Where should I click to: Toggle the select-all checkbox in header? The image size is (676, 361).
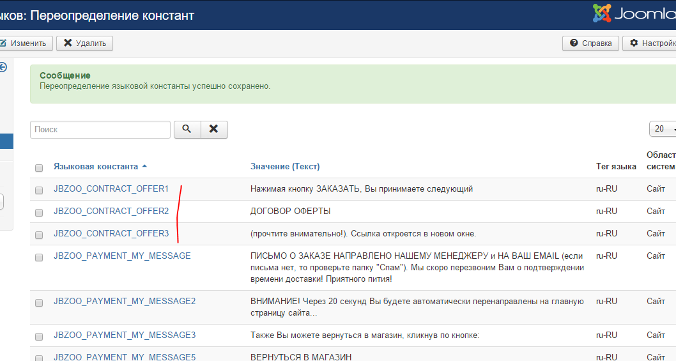(x=39, y=167)
